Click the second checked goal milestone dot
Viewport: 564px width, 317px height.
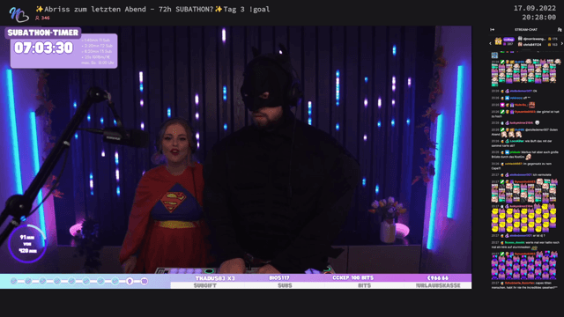click(x=28, y=281)
